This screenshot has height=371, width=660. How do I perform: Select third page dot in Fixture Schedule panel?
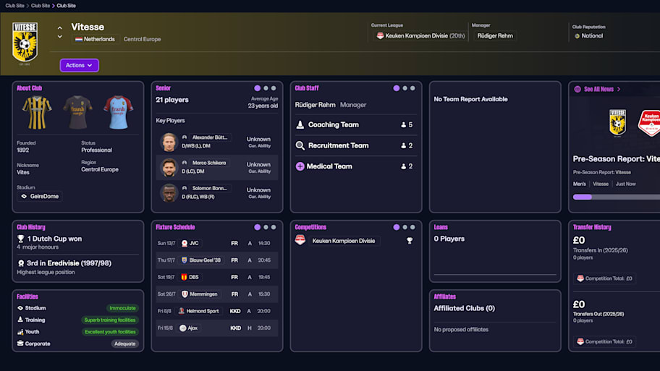pyautogui.click(x=274, y=227)
